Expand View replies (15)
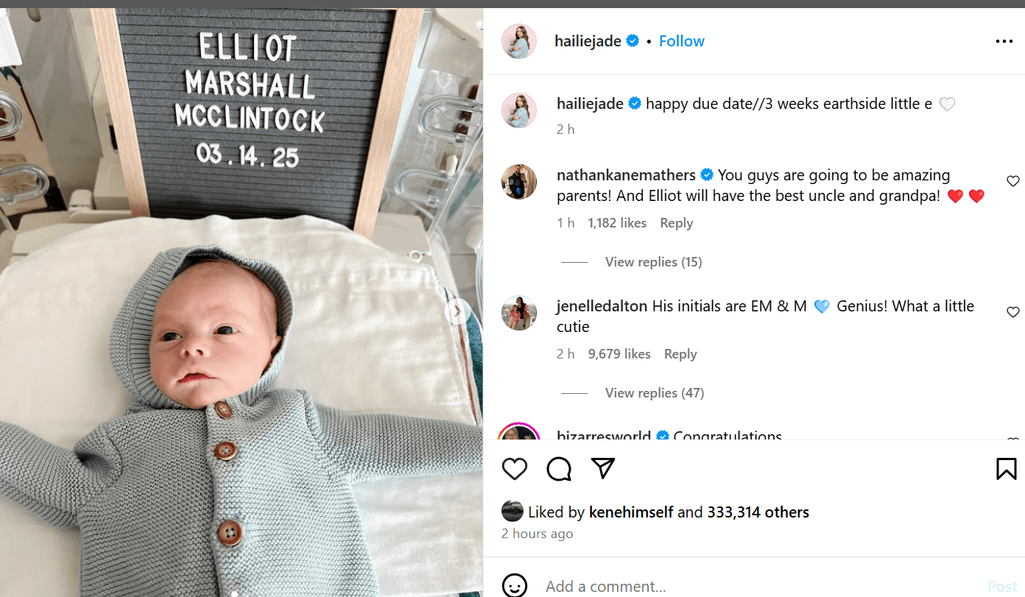The image size is (1025, 597). click(x=653, y=262)
